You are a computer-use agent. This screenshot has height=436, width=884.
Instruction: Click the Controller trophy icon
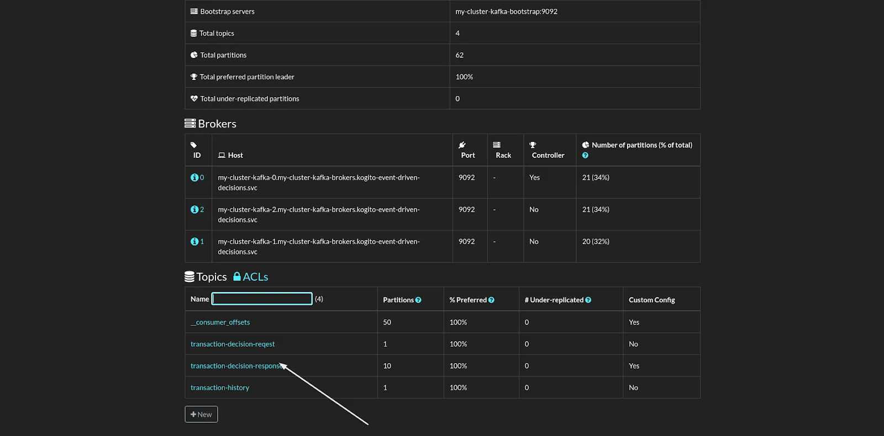533,145
